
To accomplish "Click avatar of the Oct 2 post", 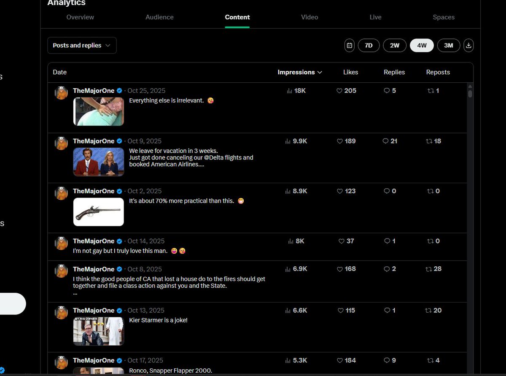I will point(62,193).
